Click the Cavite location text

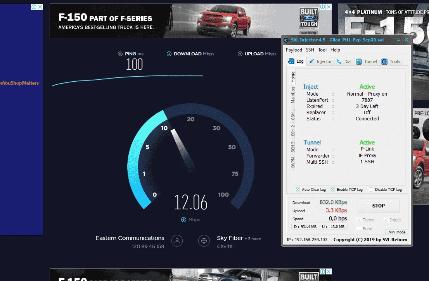pyautogui.click(x=225, y=246)
